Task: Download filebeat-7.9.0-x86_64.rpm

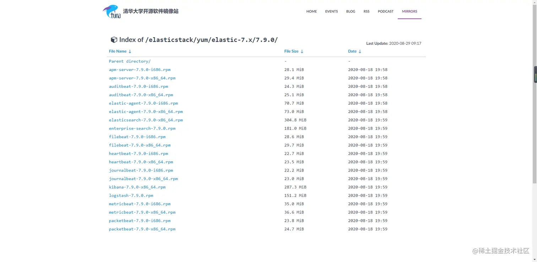Action: (x=140, y=145)
